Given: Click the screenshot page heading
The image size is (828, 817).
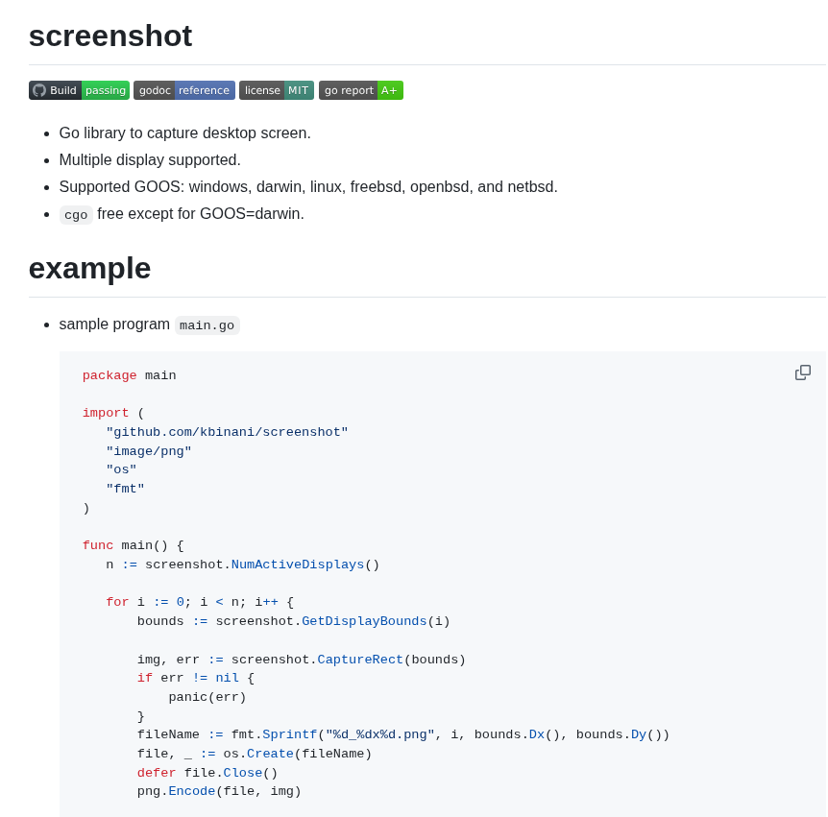Looking at the screenshot, I should (x=110, y=36).
